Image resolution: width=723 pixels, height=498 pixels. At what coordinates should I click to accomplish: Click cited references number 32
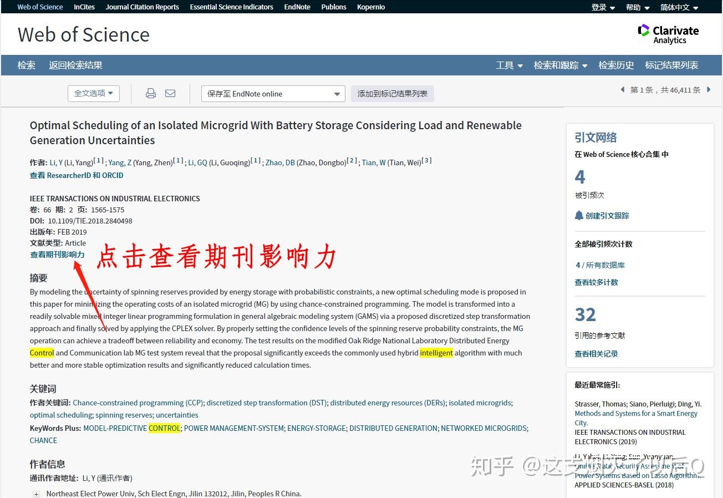point(585,314)
